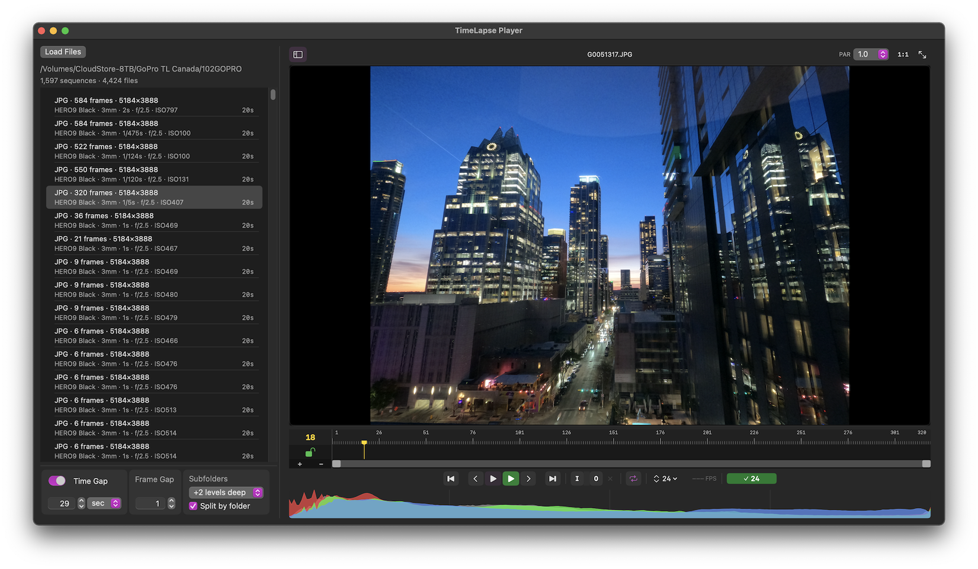Click the image preview of G0051317.JPG
978x569 pixels.
tap(610, 245)
